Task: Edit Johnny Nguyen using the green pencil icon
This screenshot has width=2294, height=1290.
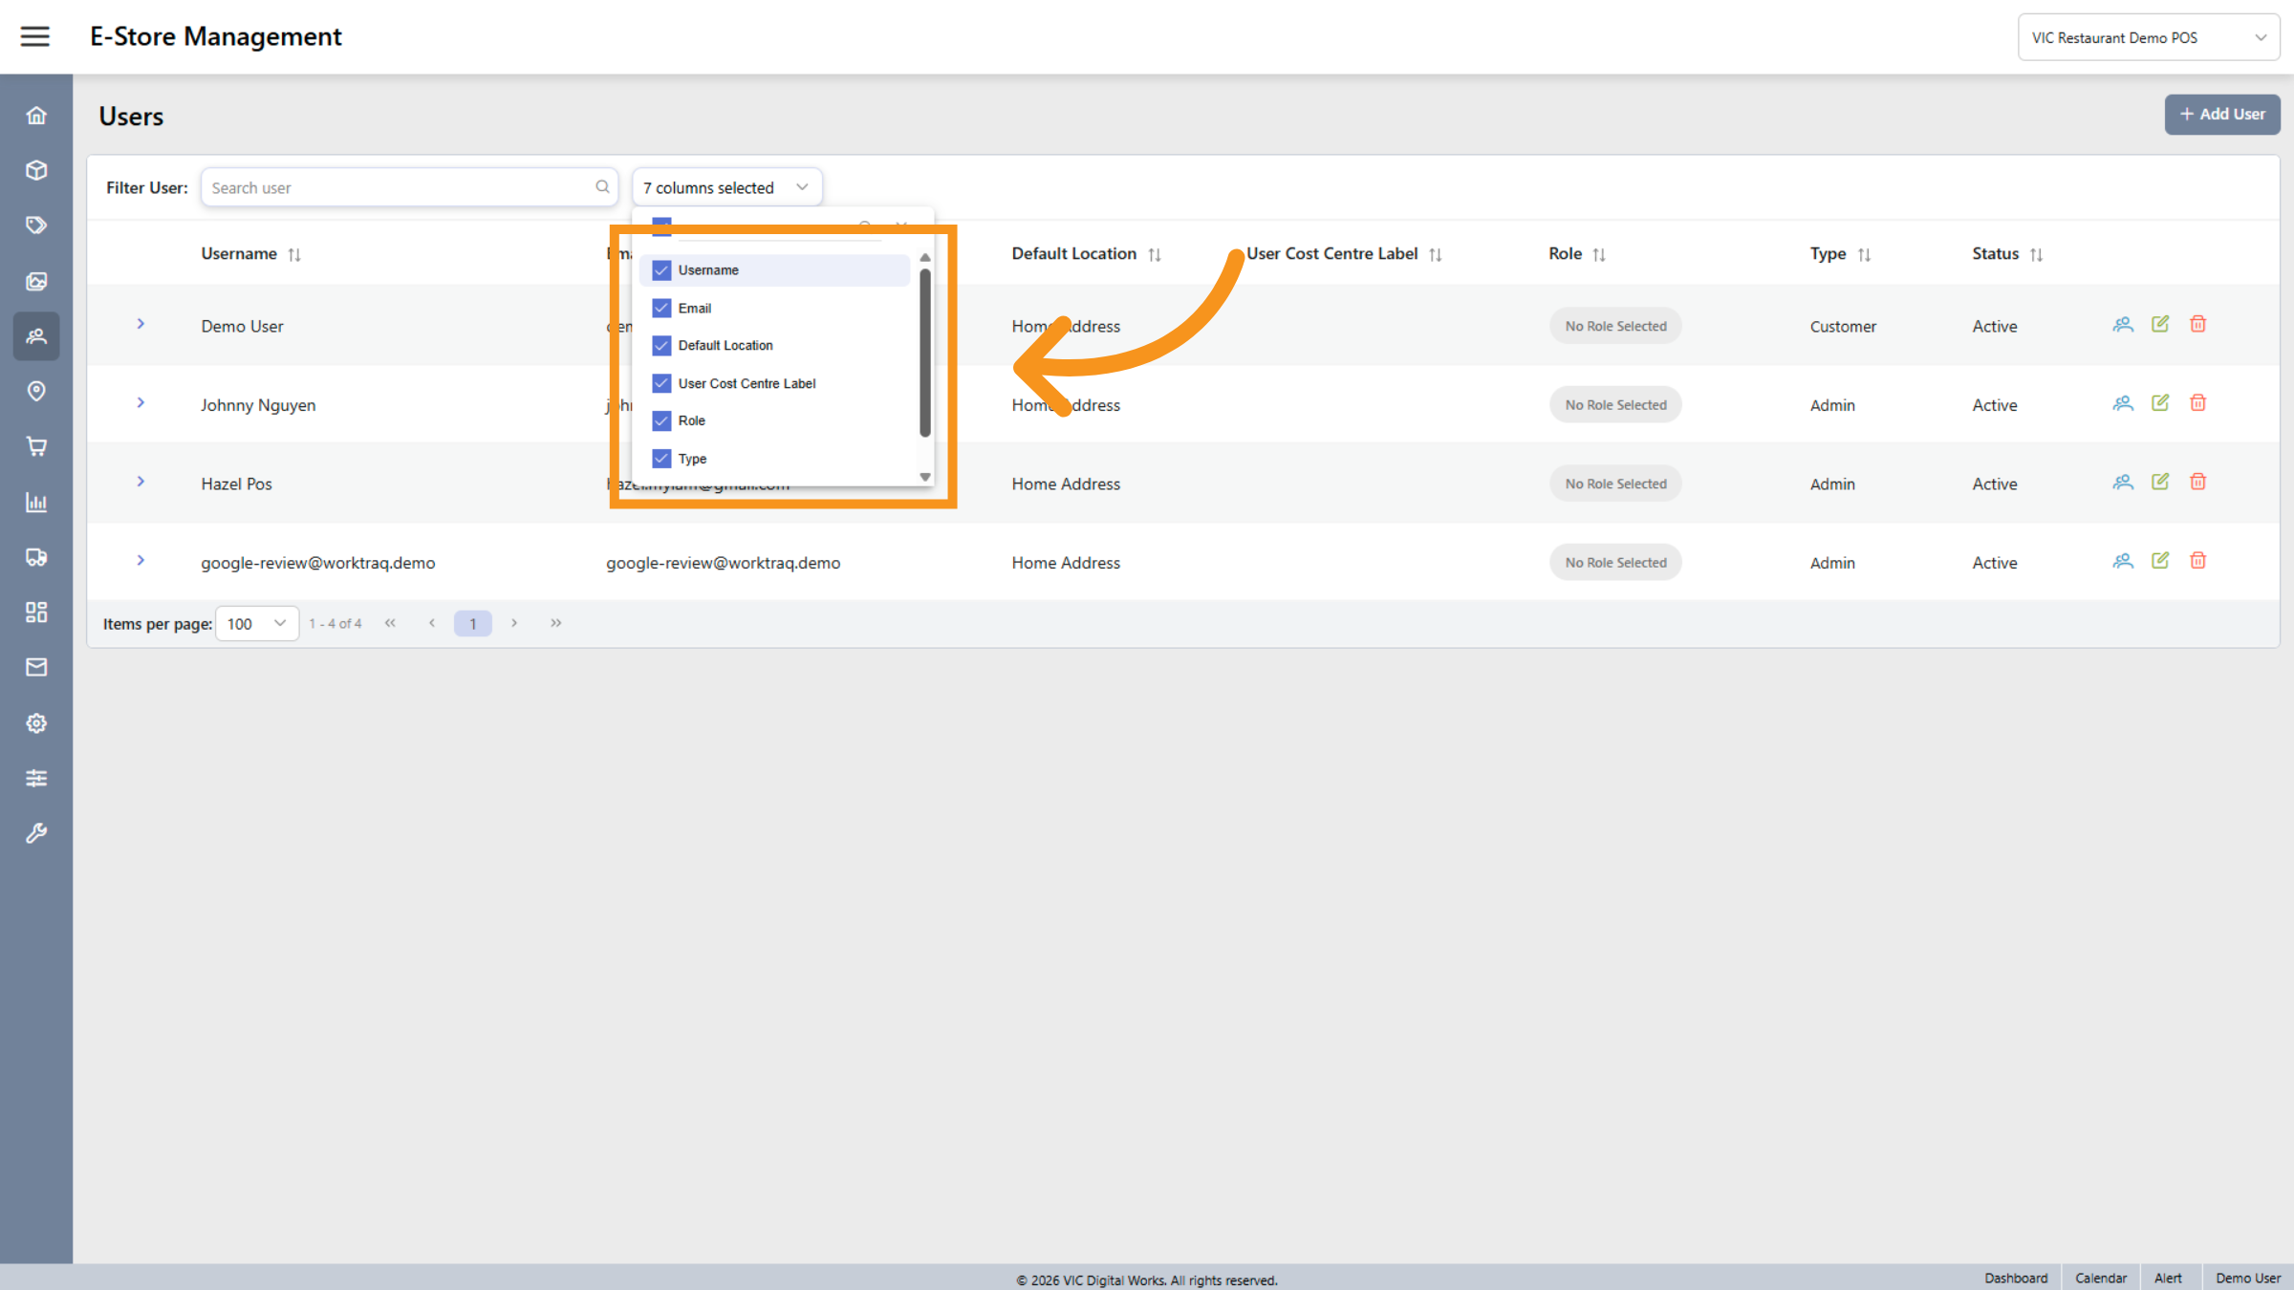Action: click(x=2160, y=402)
